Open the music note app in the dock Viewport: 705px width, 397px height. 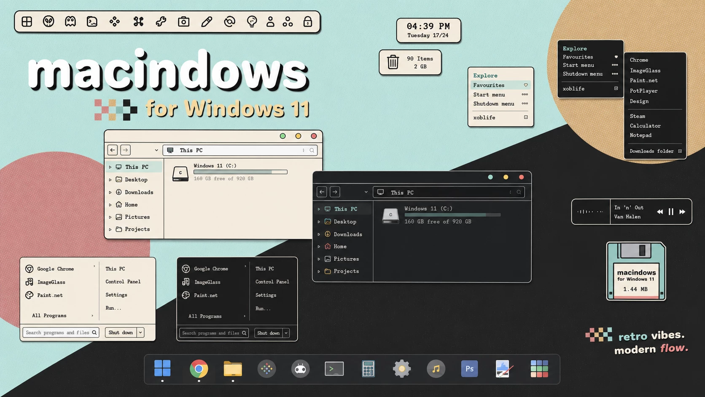[x=436, y=369]
